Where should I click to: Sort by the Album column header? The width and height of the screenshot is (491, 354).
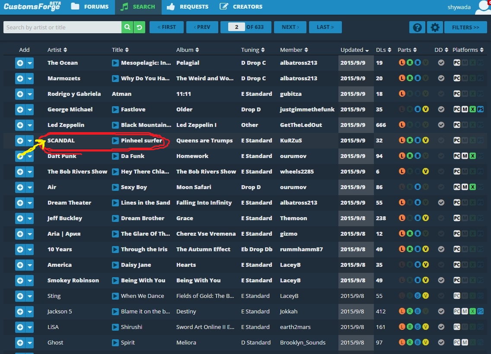(x=188, y=50)
